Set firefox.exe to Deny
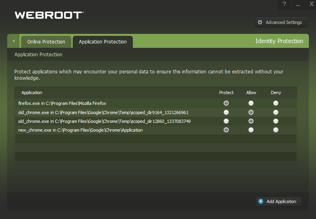This screenshot has width=316, height=219. point(276,103)
